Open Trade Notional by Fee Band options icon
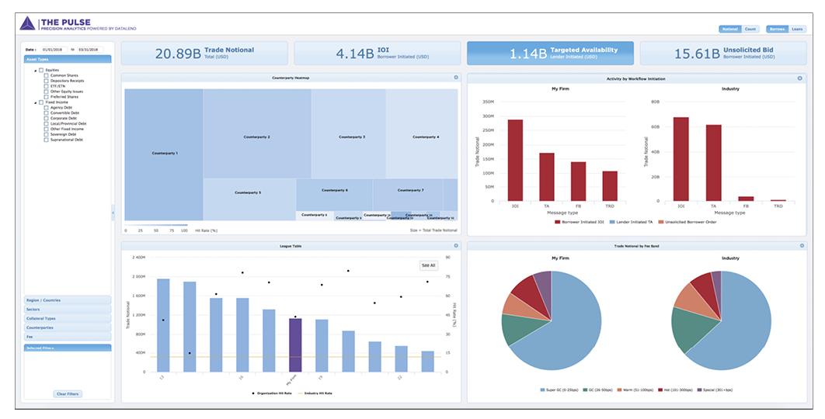 (x=802, y=245)
